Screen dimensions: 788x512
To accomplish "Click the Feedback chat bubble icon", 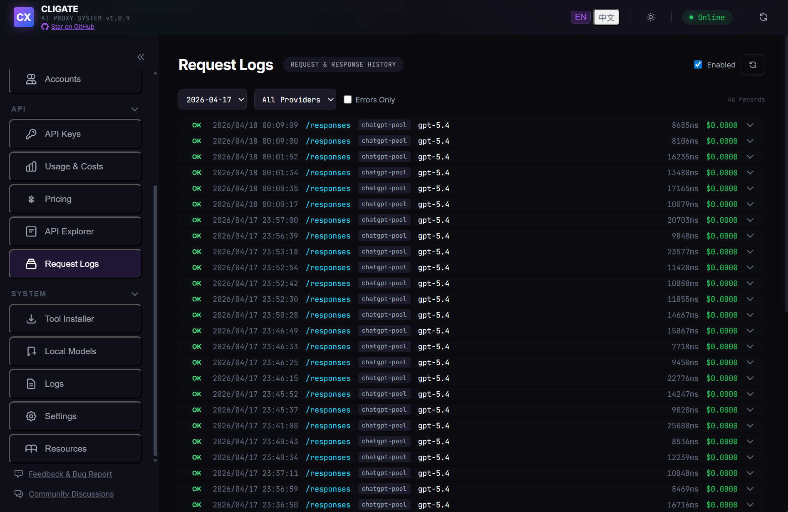I will coord(19,474).
